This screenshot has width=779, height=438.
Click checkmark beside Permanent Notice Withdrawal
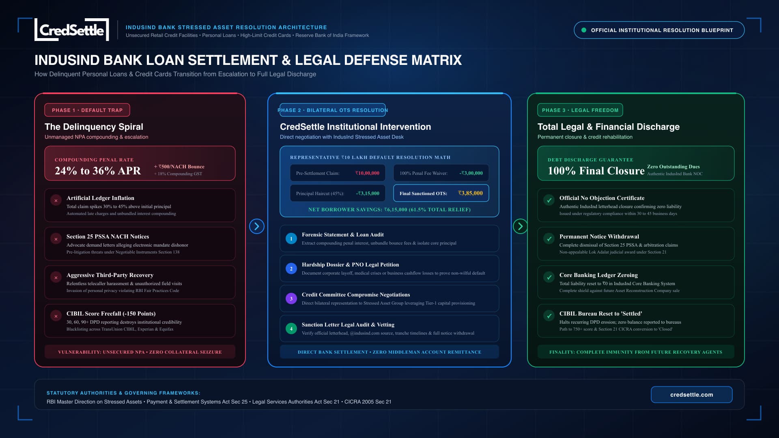[x=549, y=238]
